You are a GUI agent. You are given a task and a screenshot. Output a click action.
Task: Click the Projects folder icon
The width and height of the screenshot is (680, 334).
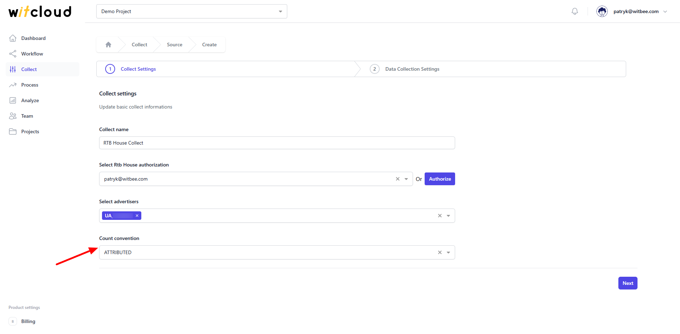click(x=13, y=131)
